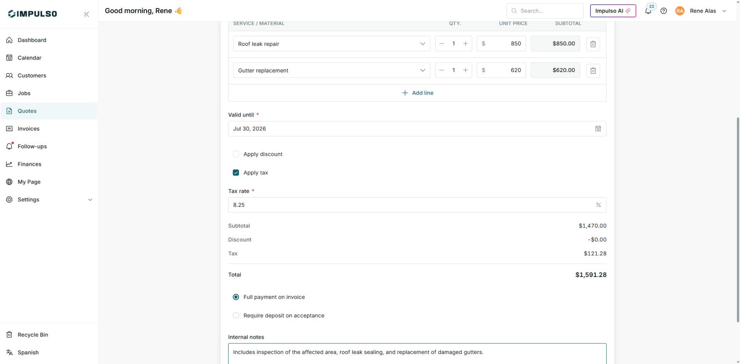Screen dimensions: 740x364
Task: Click the Rene Alas user name
Action: click(703, 11)
